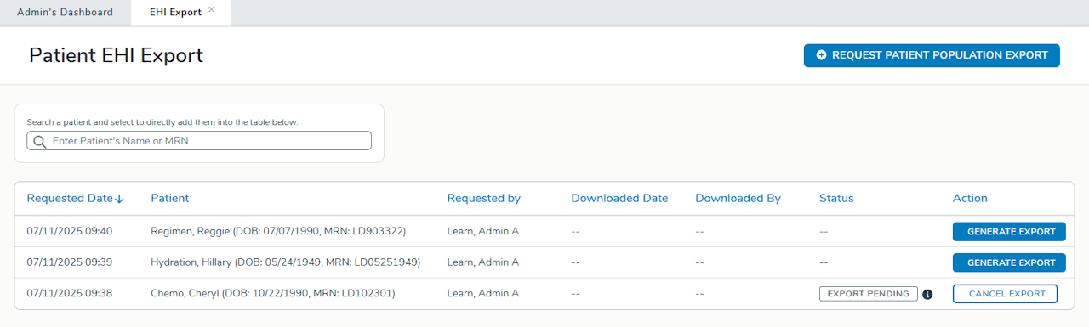Click the date 07/11/2025 09:39
Viewport: 1089px width, 327px height.
pyautogui.click(x=69, y=262)
